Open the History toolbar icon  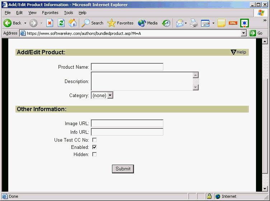click(x=166, y=23)
